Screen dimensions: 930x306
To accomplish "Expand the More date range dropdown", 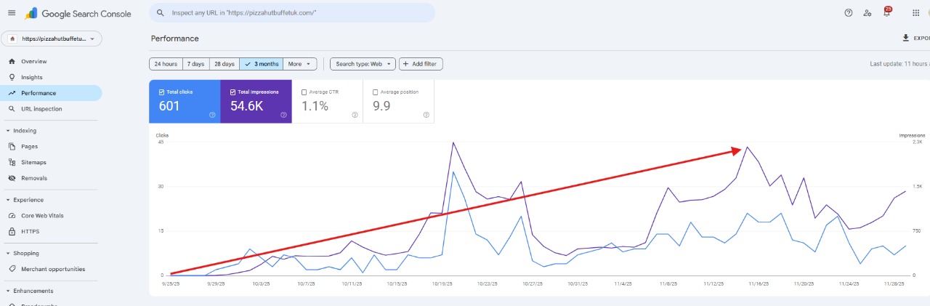I will click(299, 64).
